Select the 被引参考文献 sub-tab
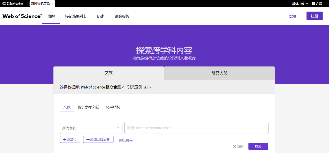Image resolution: width=329 pixels, height=153 pixels. [x=88, y=107]
